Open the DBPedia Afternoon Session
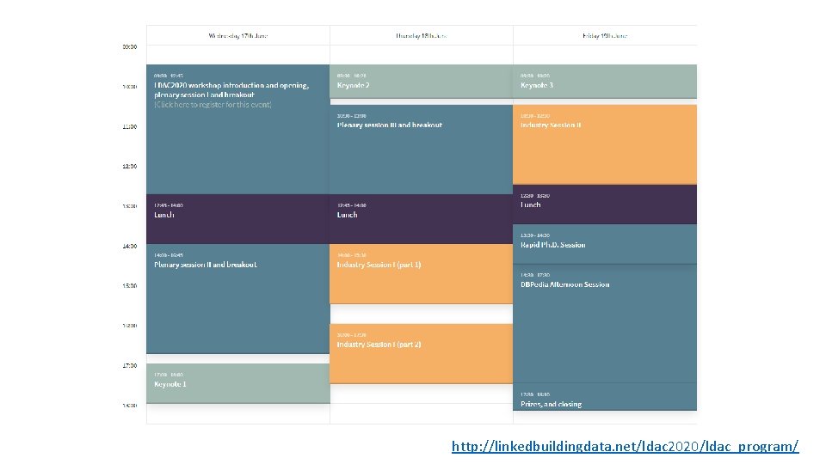This screenshot has height=464, width=826. point(605,323)
